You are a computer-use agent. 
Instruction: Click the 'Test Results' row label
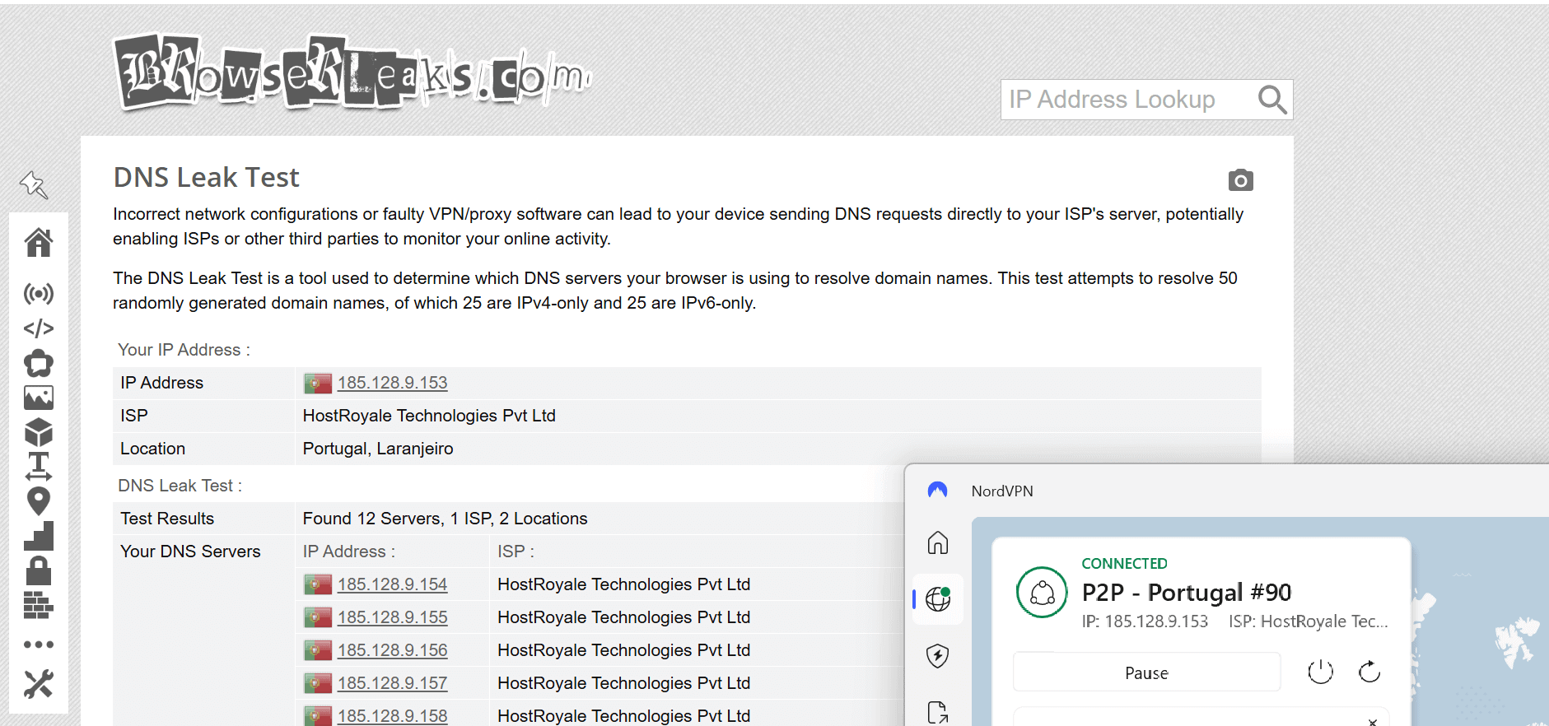click(167, 519)
